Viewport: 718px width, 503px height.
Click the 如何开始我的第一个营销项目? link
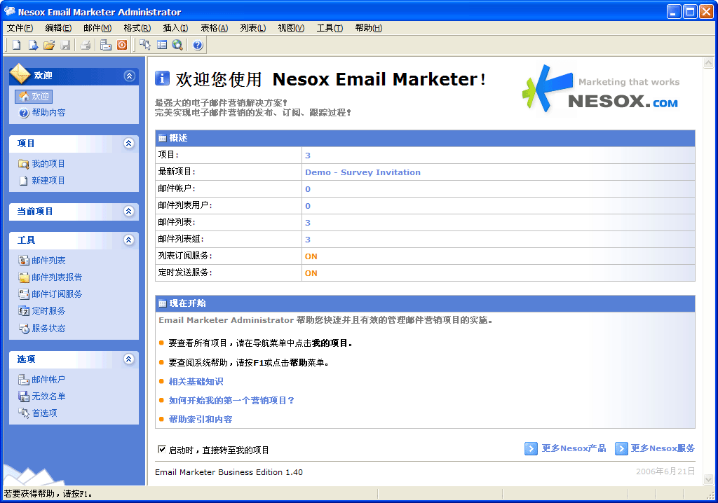231,401
